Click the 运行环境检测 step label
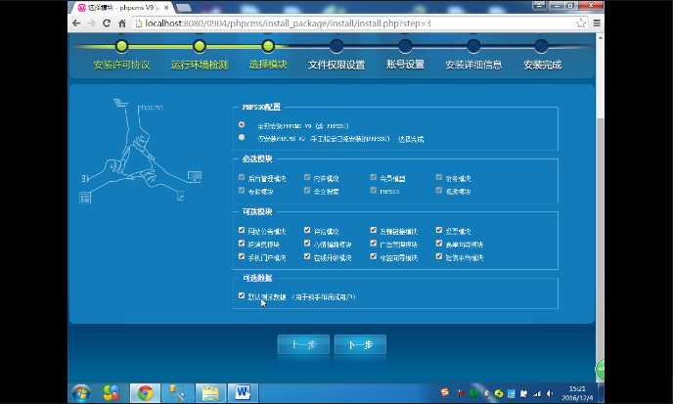Screen dimensions: 673x404 tap(200, 65)
